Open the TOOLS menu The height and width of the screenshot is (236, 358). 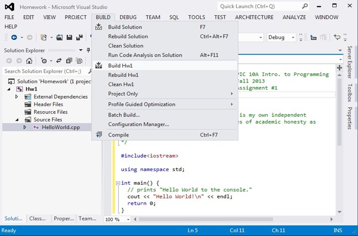(x=197, y=17)
